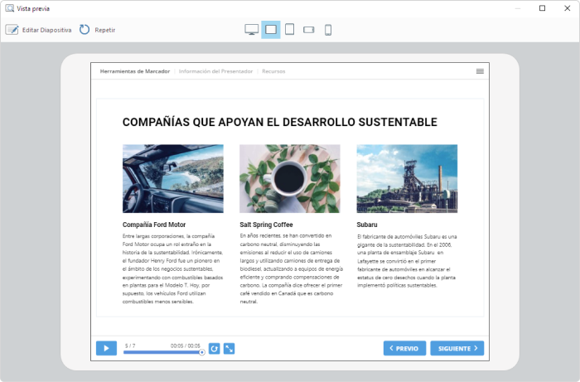
Task: Advance with SIGUIENTE button
Action: 457,348
